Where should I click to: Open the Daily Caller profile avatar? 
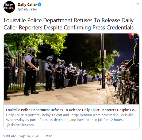pyautogui.click(x=9, y=7)
